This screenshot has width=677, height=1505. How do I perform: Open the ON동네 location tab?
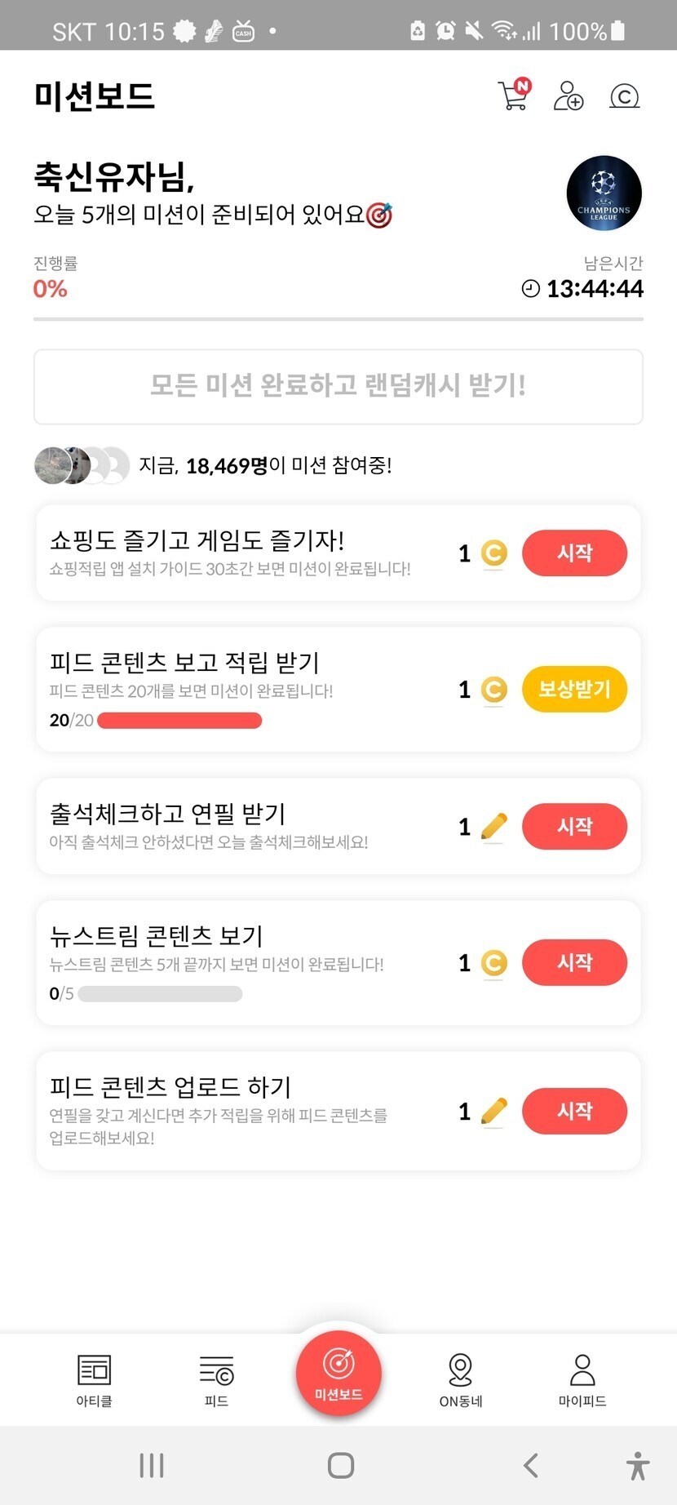point(461,1379)
